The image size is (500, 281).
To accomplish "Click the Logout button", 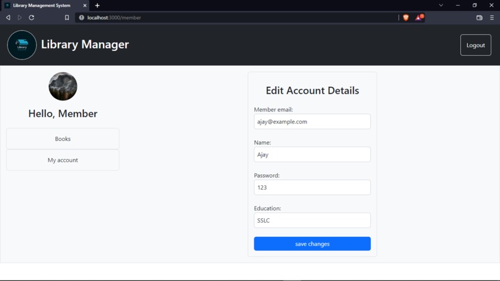I will [475, 45].
